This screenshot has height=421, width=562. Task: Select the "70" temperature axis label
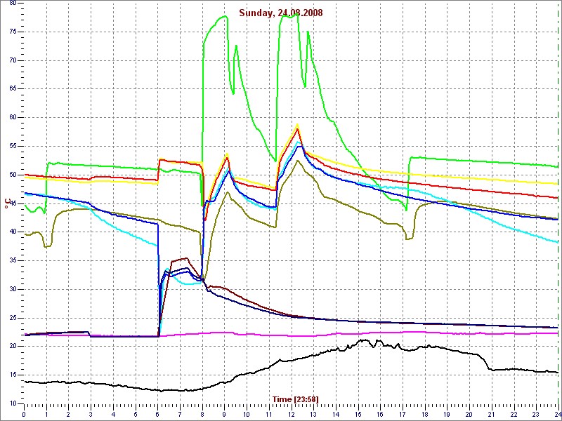[x=13, y=60]
